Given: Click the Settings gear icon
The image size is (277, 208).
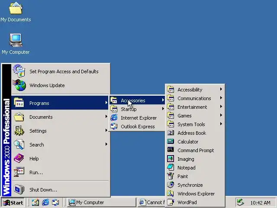Looking at the screenshot, I should click(x=19, y=131).
